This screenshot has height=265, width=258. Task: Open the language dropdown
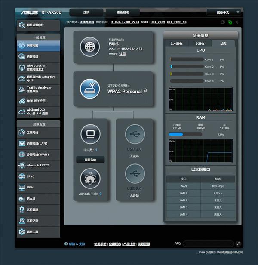[x=225, y=12]
